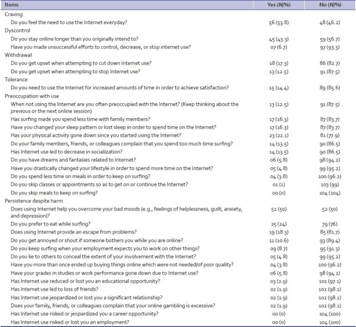Click the row about unsuccessful efforts to control use
The height and width of the screenshot is (327, 356).
pos(101,47)
